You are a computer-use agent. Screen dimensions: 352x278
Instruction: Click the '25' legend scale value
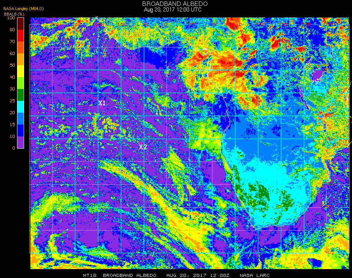pos(12,101)
